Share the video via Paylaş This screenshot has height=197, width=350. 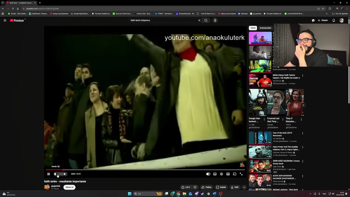[206, 187]
